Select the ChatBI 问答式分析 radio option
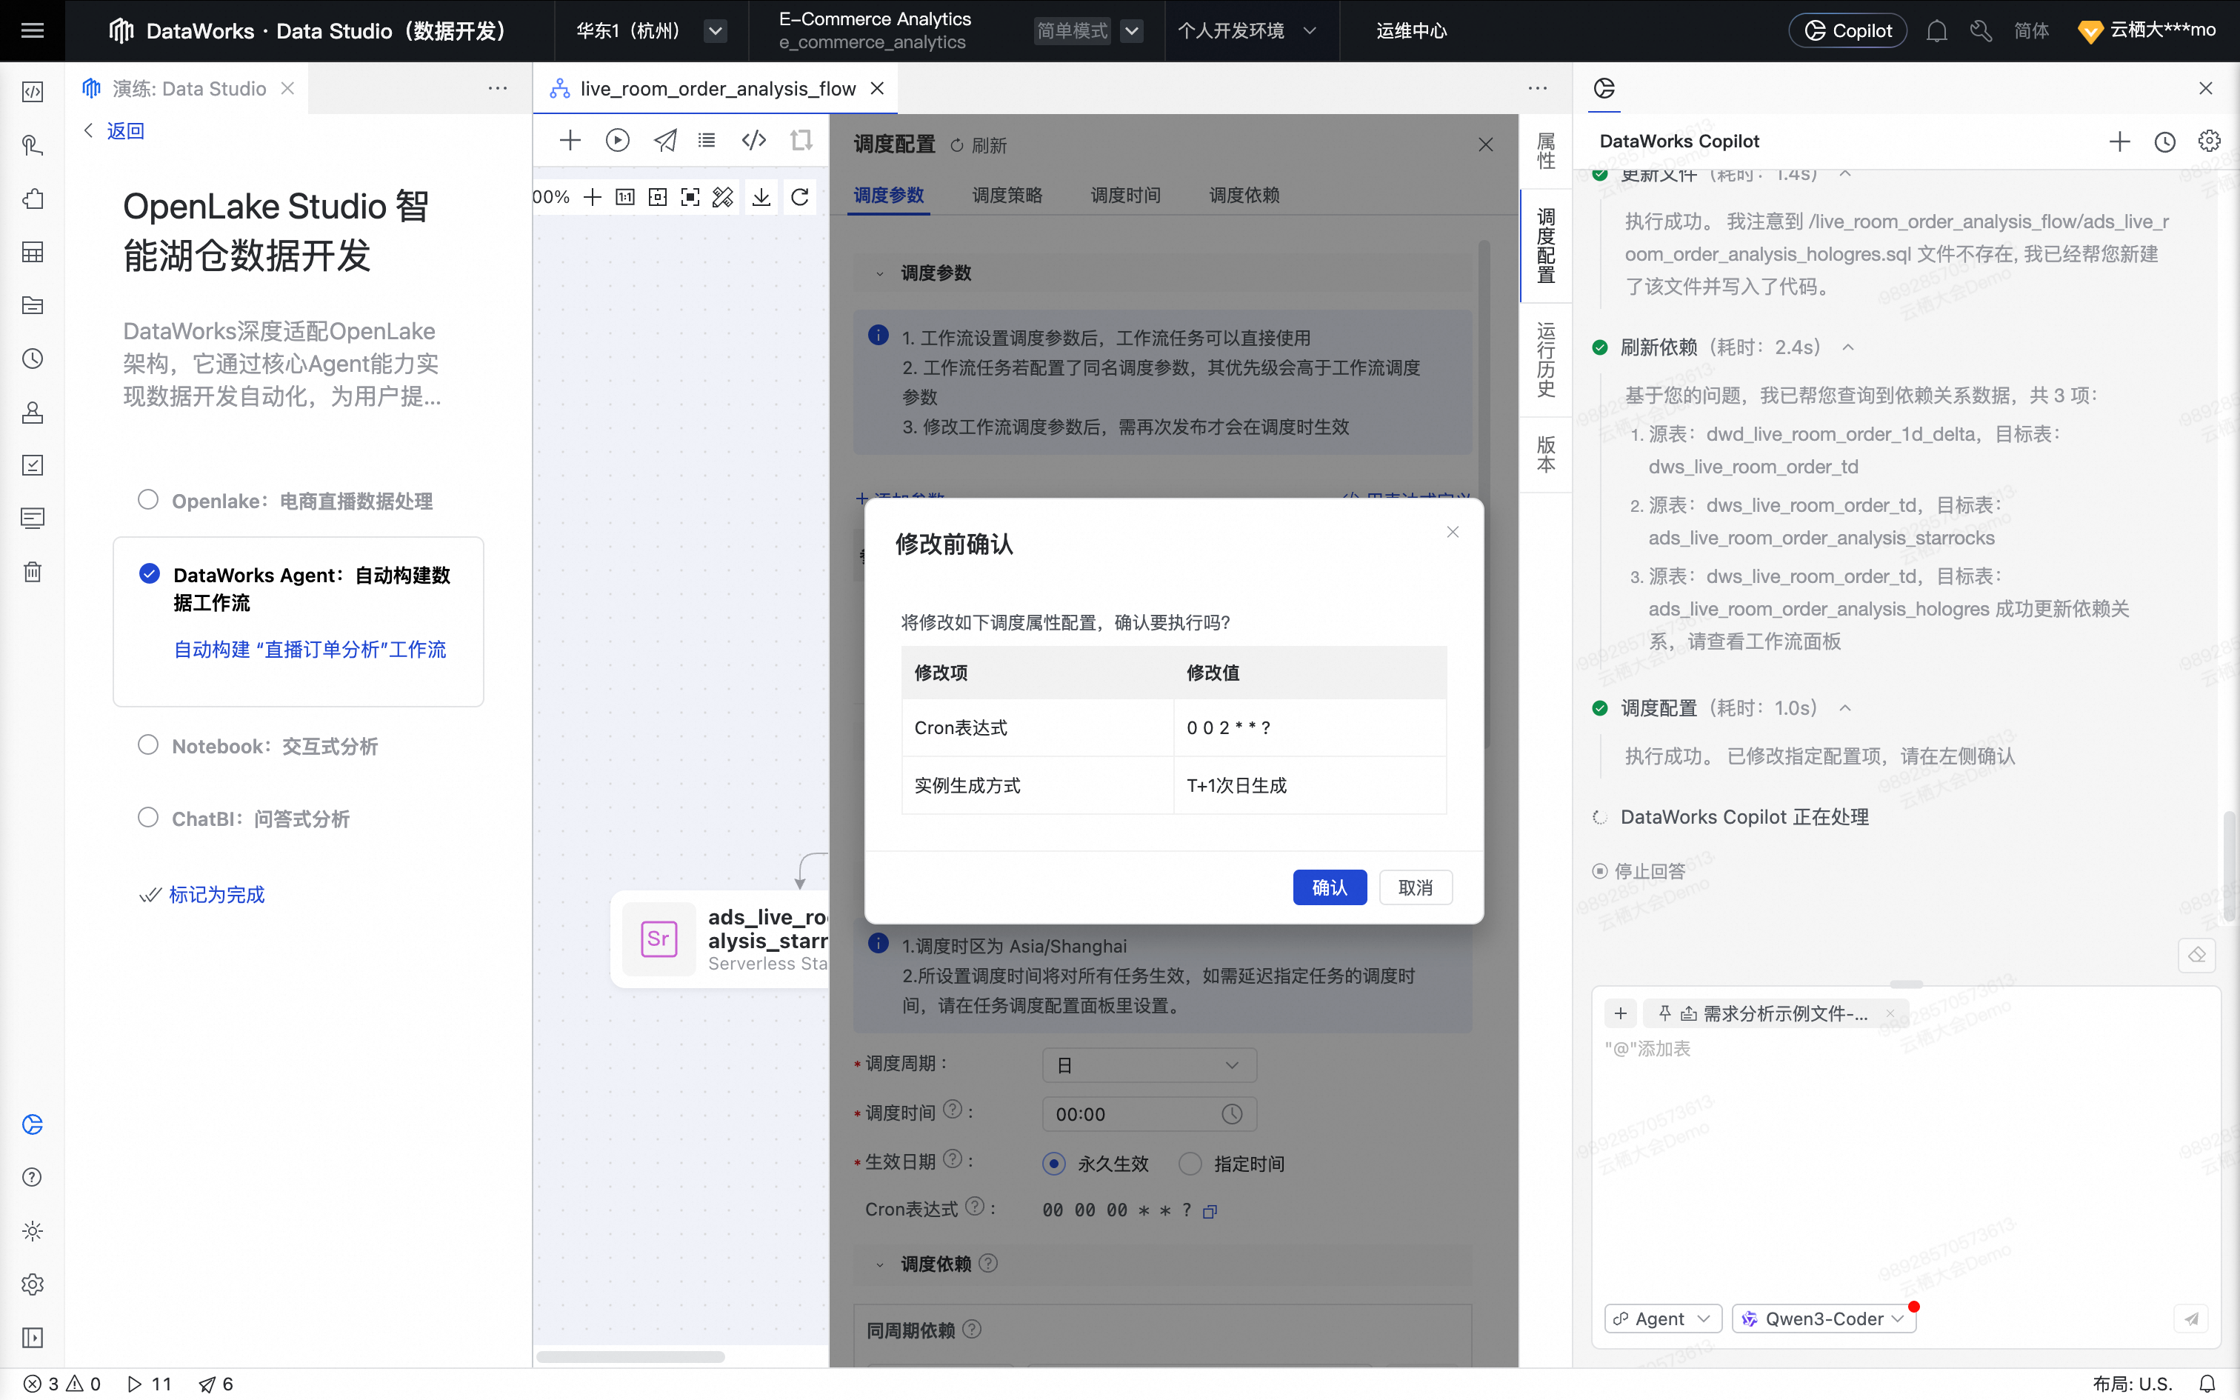 (x=148, y=818)
